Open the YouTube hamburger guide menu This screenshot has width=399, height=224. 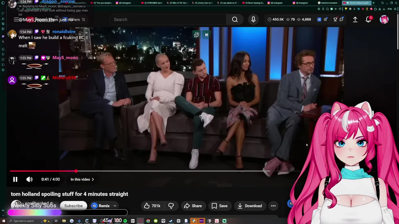[16, 20]
